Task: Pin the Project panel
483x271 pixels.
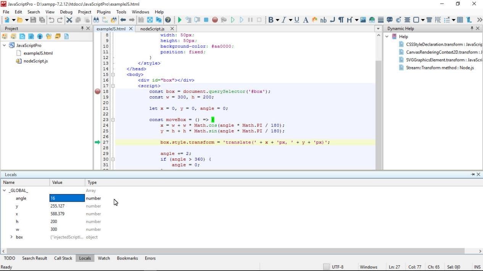Action: 82,29
